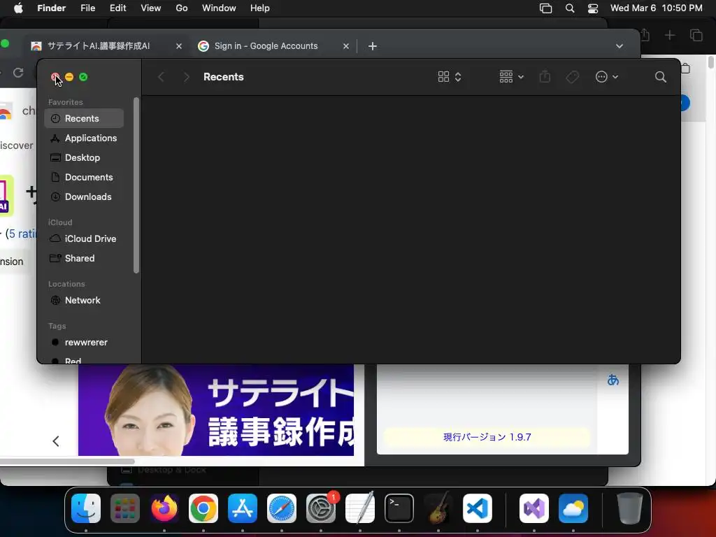Viewport: 716px width, 537px height.
Task: Open Network location in sidebar
Action: pos(84,301)
